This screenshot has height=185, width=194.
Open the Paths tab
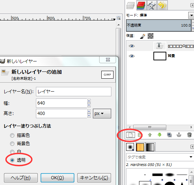tap(152, 5)
